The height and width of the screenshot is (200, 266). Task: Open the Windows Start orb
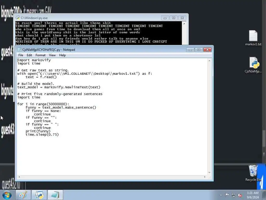click(x=7, y=195)
